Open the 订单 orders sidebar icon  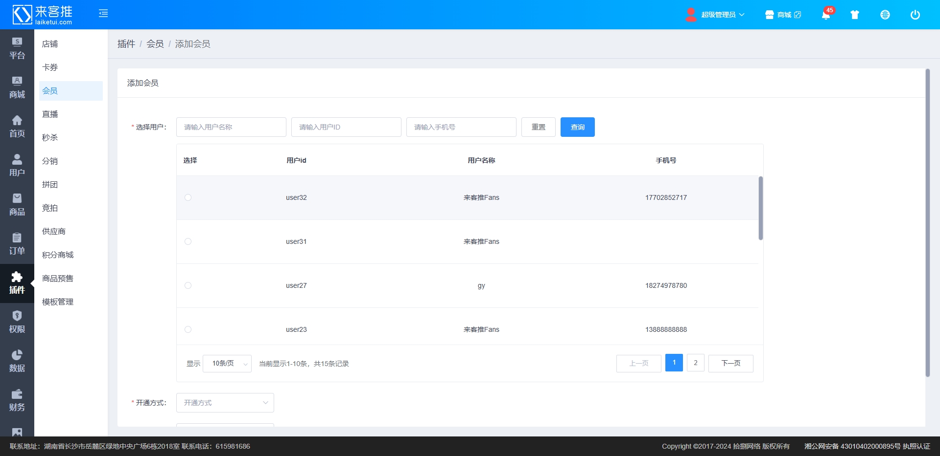coord(17,244)
